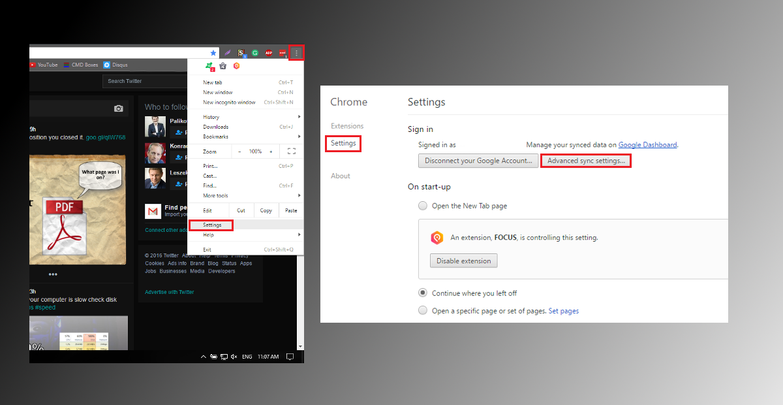The width and height of the screenshot is (783, 405).
Task: Click the green extension icon with badge 2
Action: click(209, 66)
